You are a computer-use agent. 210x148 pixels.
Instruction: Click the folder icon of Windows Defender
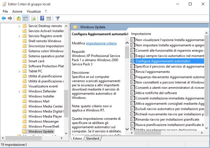(x=25, y=91)
